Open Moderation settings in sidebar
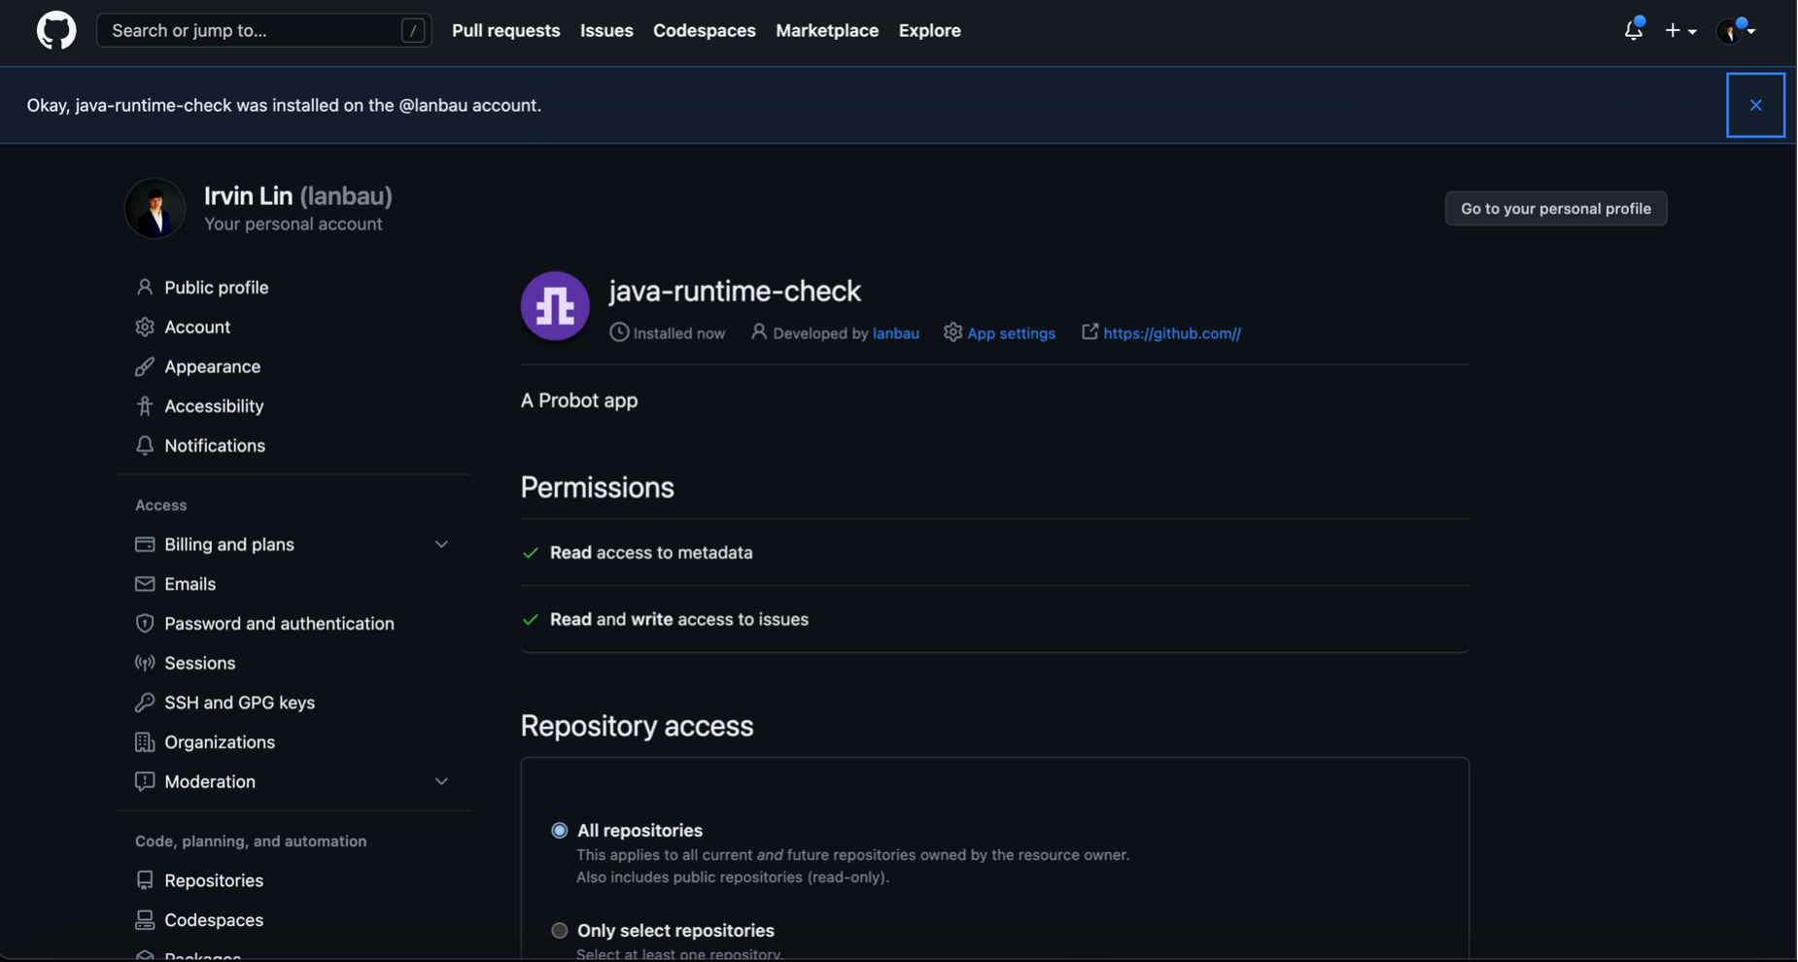The width and height of the screenshot is (1798, 962). 210,781
